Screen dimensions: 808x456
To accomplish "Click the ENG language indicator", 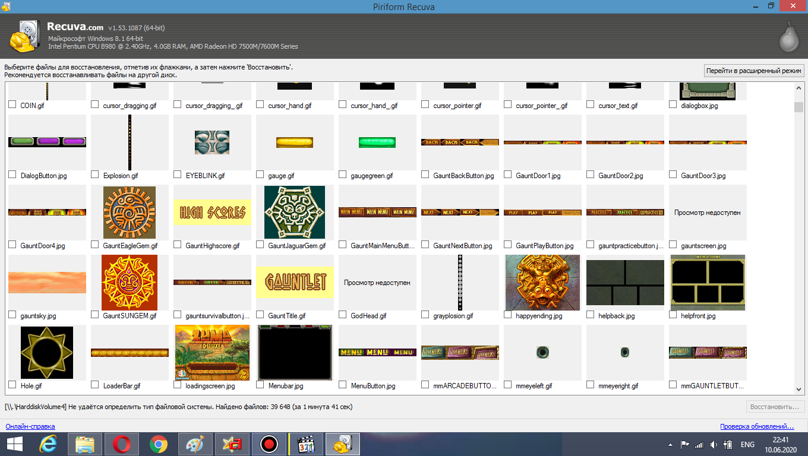I will point(747,444).
